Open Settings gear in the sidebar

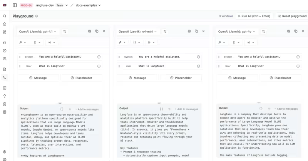[5, 152]
